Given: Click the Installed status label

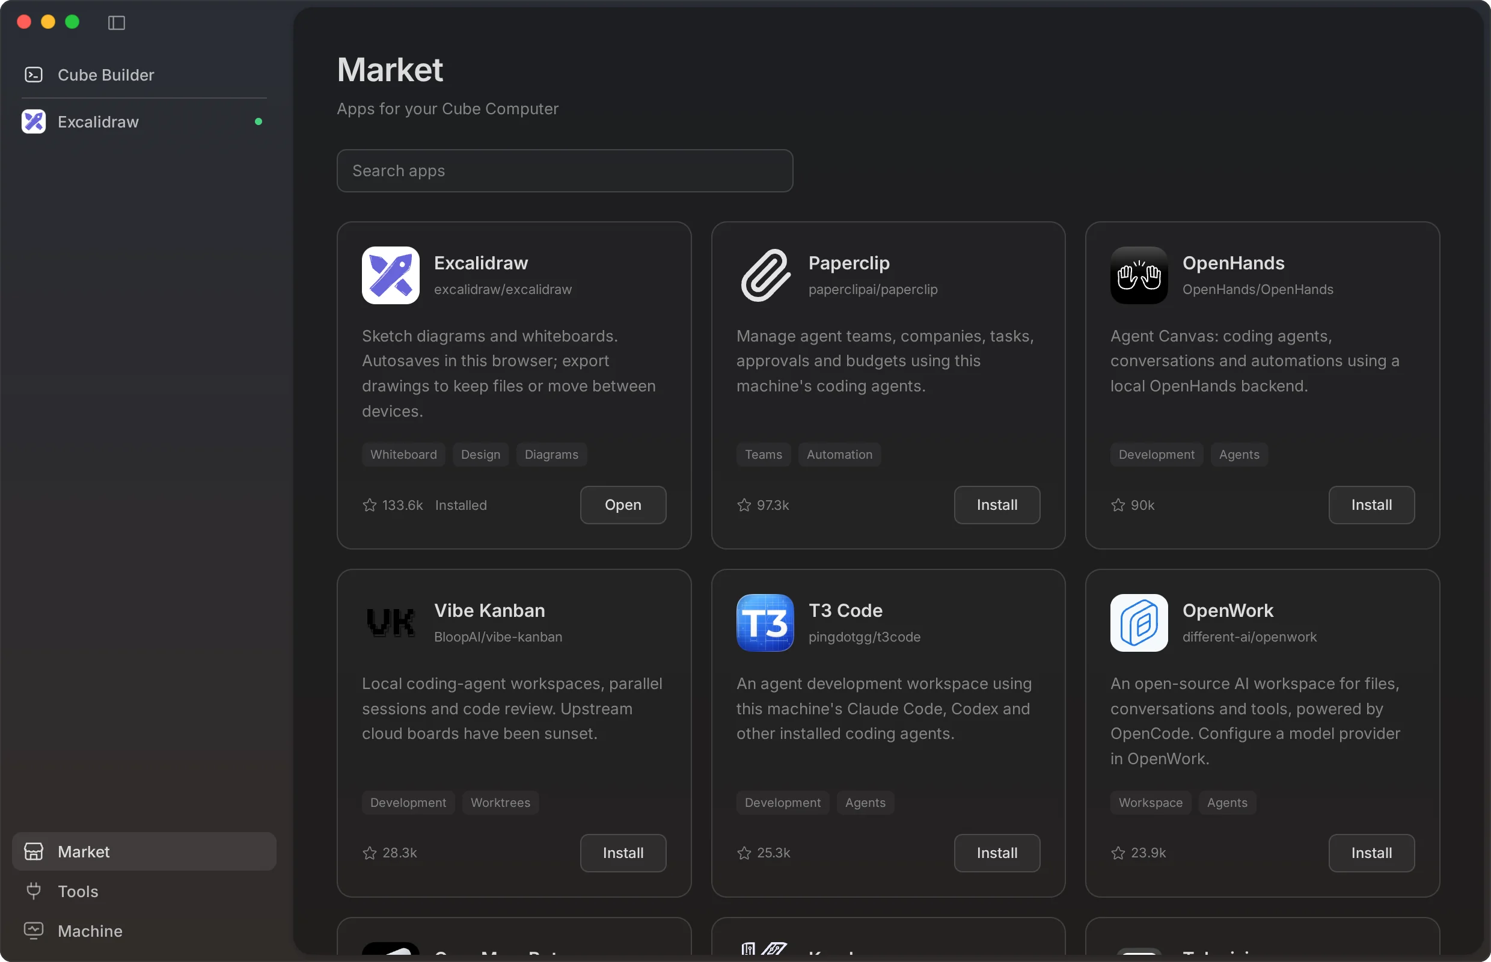Looking at the screenshot, I should tap(461, 504).
